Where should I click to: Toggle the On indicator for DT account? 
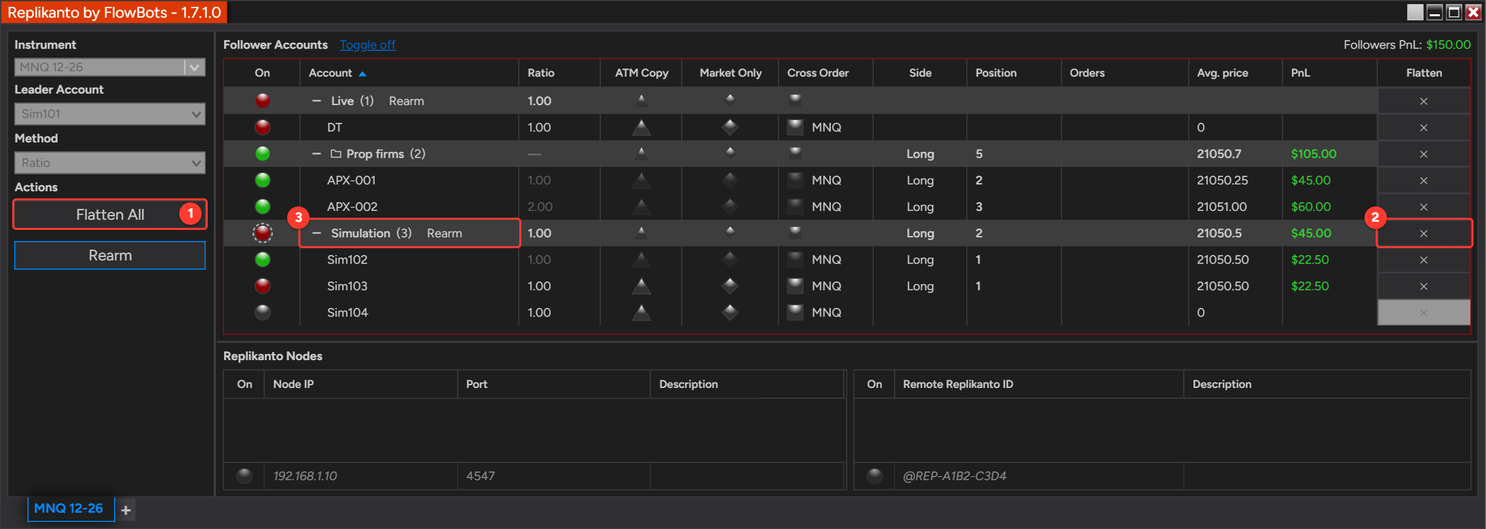point(263,127)
